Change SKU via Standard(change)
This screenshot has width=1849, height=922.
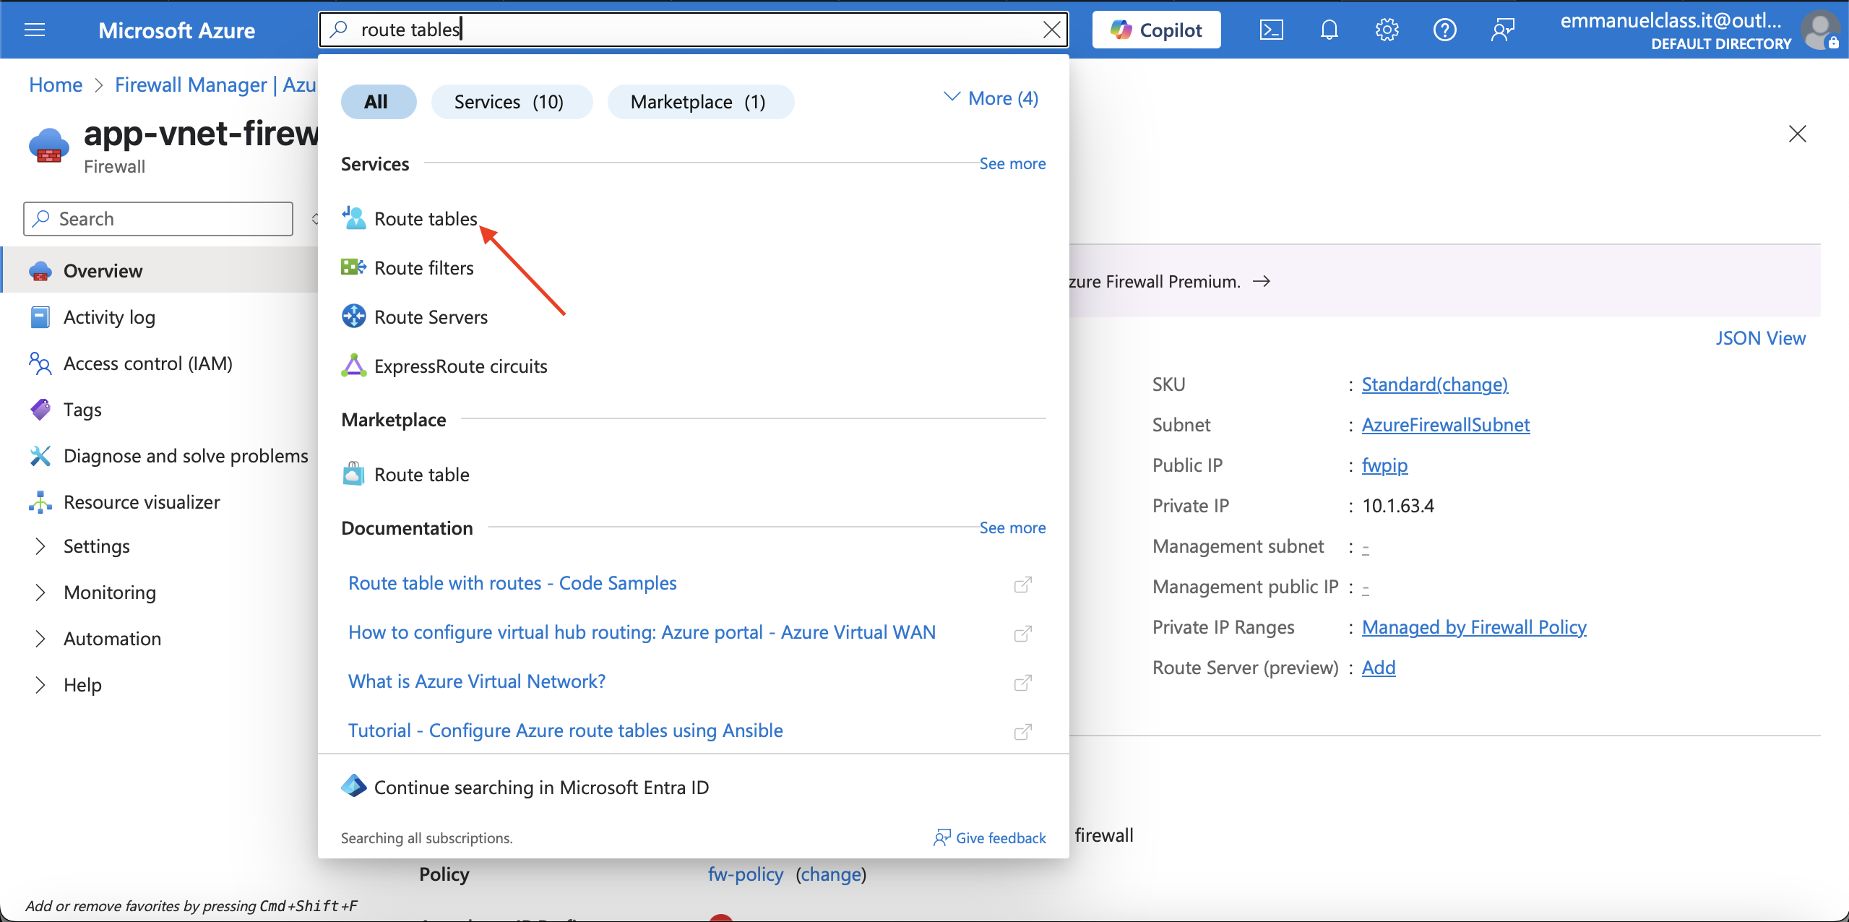1434,384
